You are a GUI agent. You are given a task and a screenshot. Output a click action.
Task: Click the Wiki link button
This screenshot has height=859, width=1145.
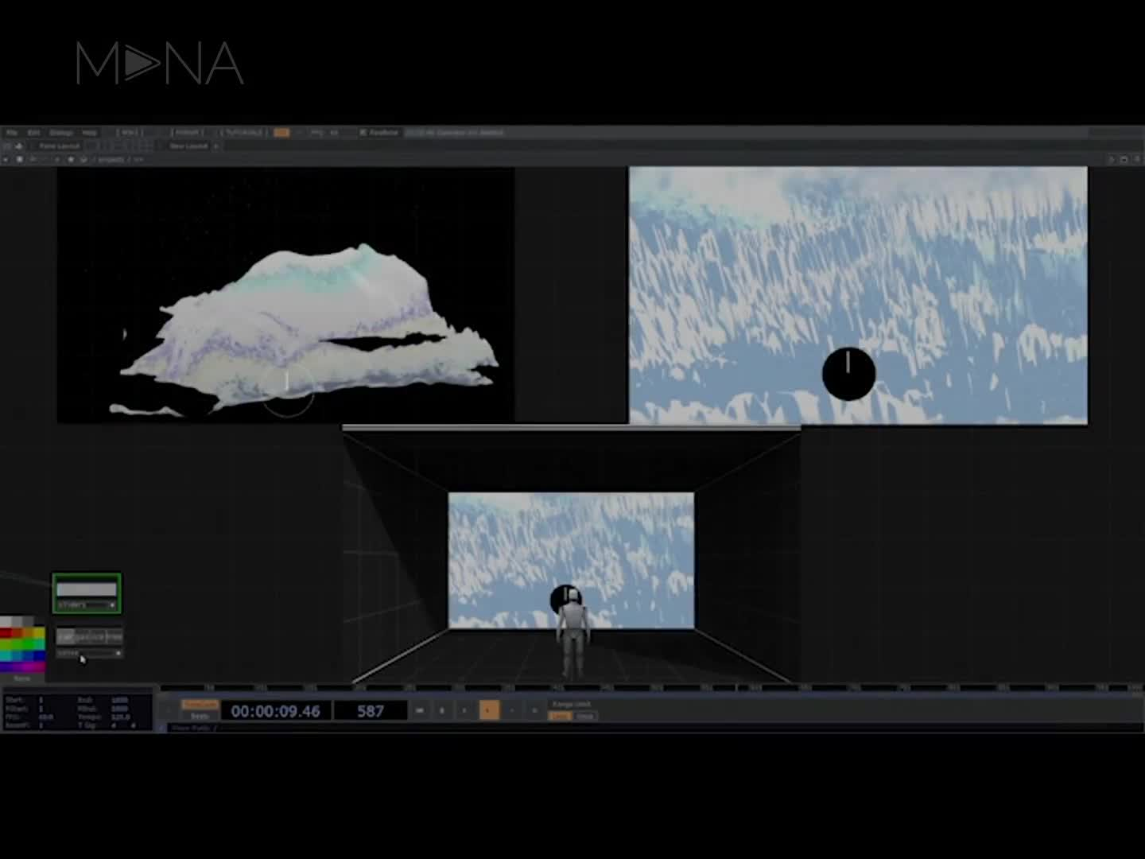click(x=129, y=132)
